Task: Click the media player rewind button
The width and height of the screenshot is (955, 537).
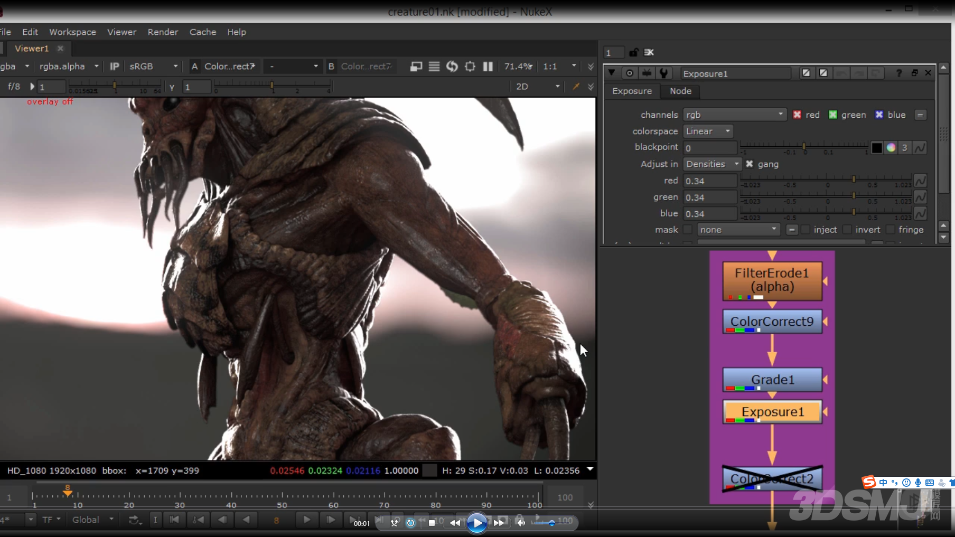Action: (x=455, y=523)
